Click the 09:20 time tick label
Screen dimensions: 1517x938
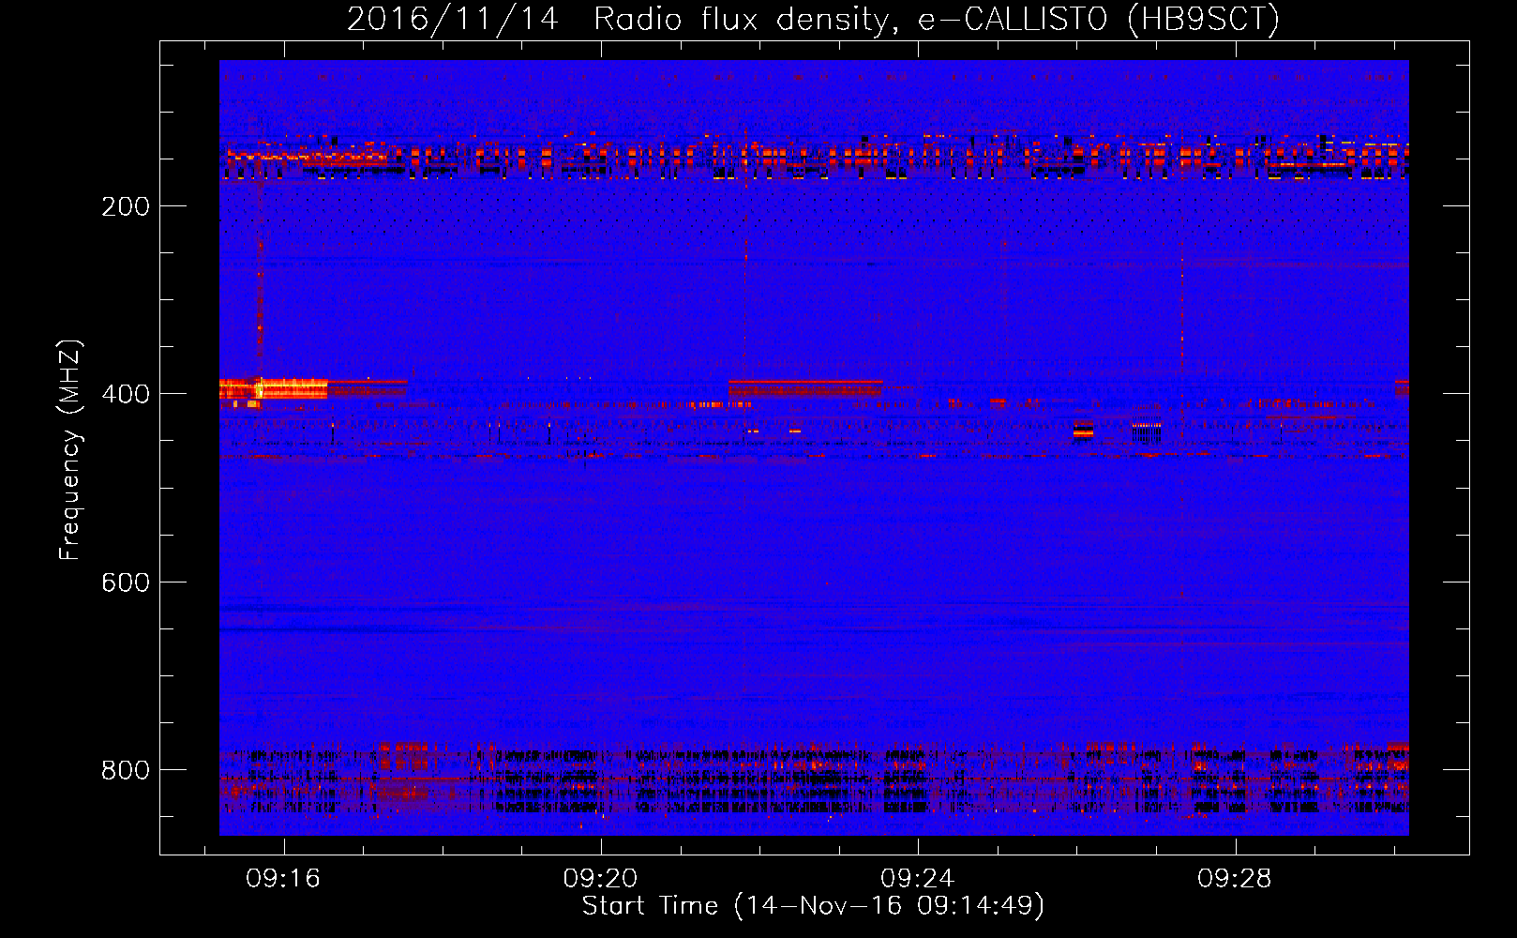[600, 879]
